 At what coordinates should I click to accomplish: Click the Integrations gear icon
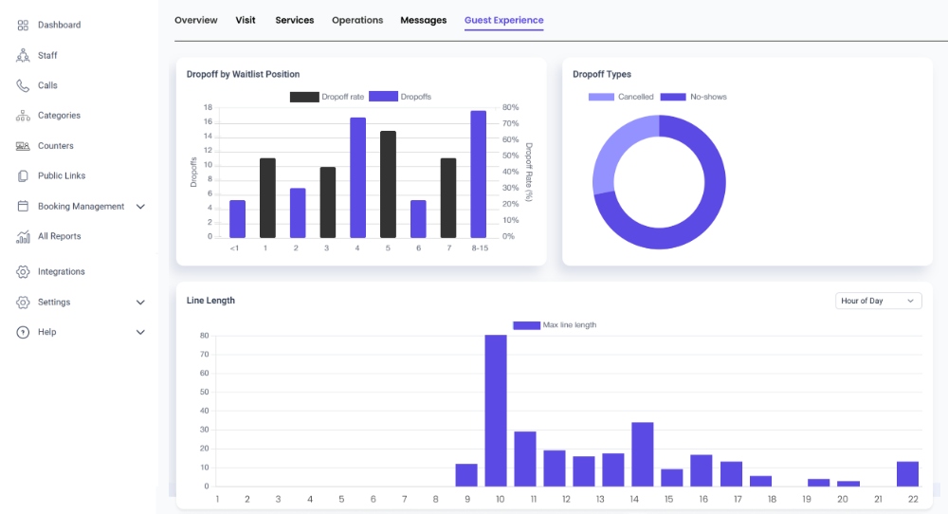click(x=23, y=271)
